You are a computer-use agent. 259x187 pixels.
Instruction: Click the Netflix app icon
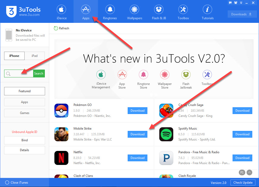click(61, 158)
